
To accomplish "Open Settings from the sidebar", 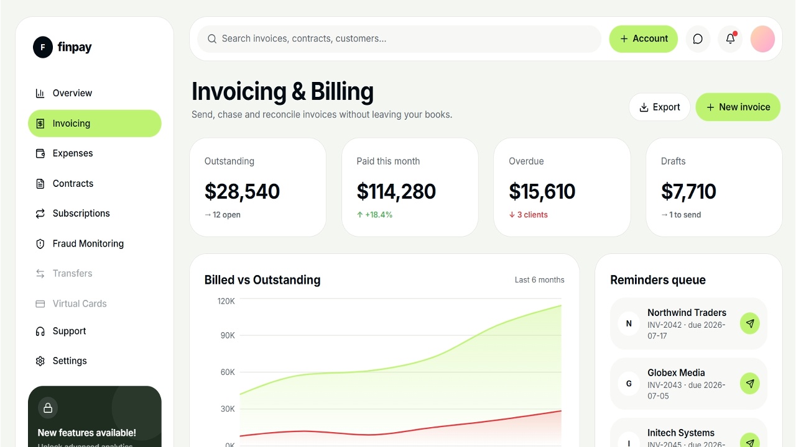I will (95, 361).
